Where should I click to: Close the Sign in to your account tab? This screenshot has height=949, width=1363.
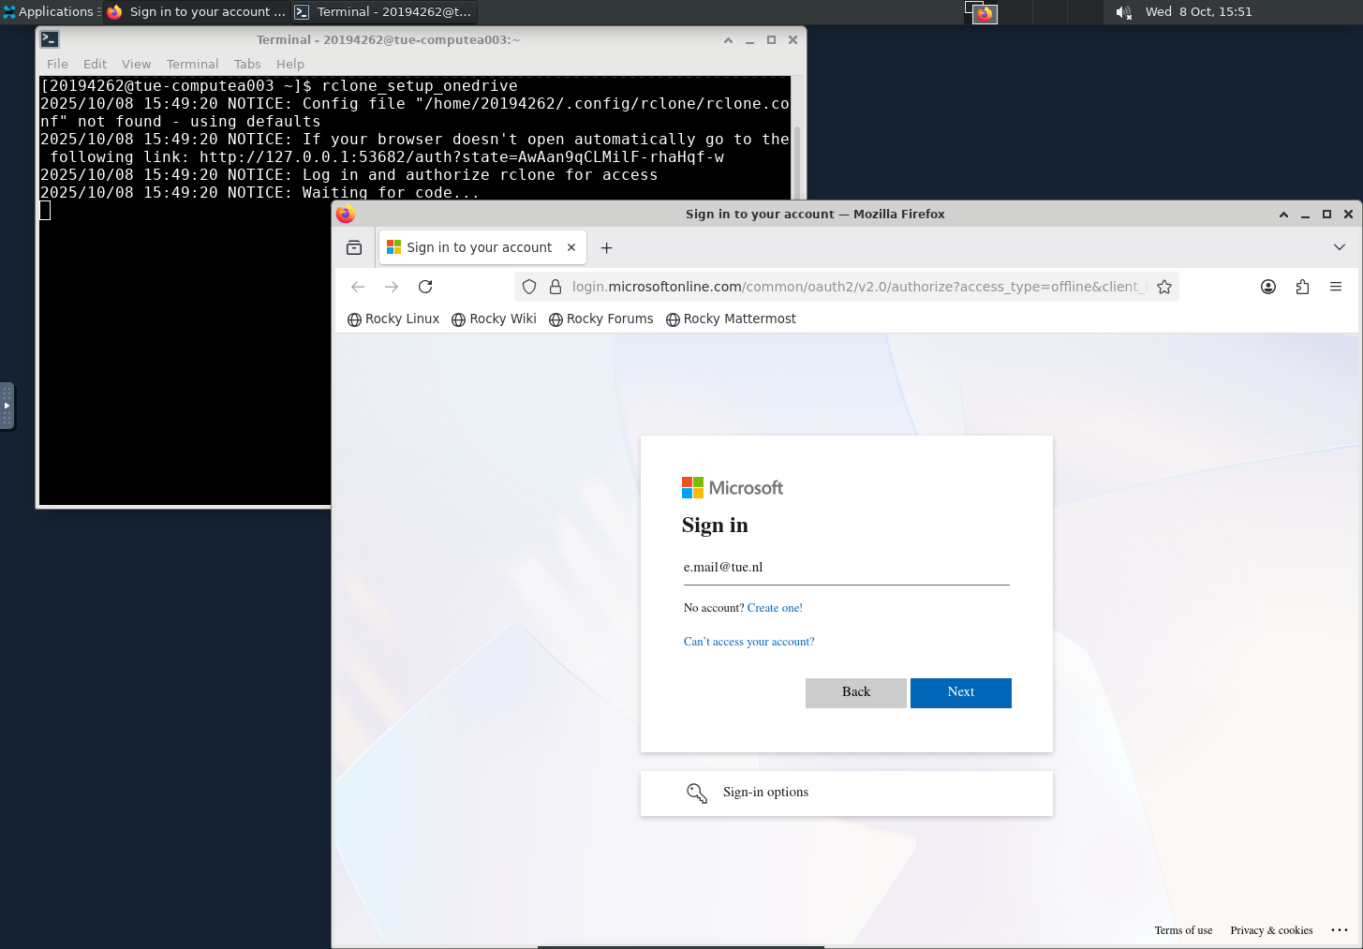[x=571, y=247]
